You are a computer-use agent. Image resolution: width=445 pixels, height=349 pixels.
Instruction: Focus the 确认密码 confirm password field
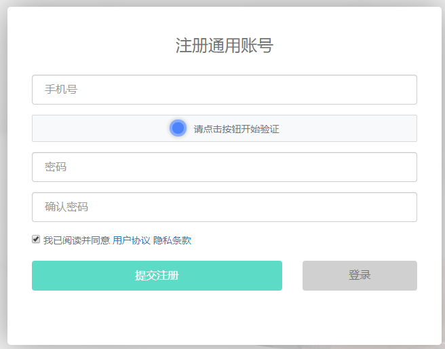click(224, 207)
